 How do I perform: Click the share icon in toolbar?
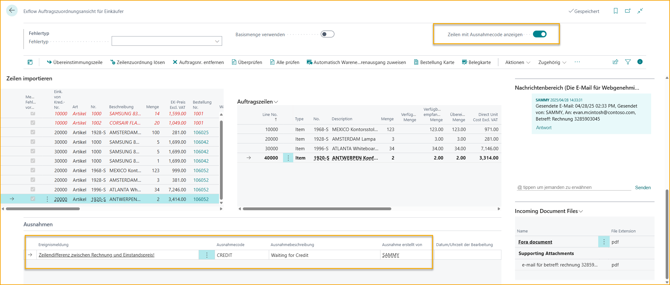615,62
